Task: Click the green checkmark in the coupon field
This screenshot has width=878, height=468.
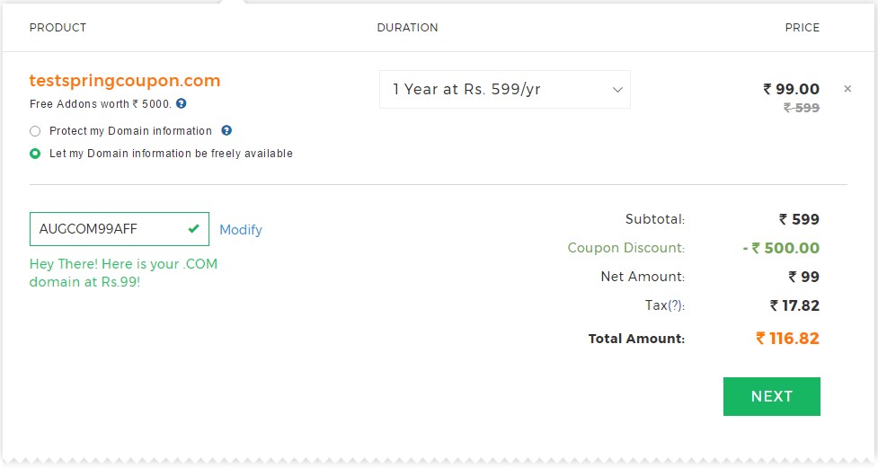Action: coord(194,228)
